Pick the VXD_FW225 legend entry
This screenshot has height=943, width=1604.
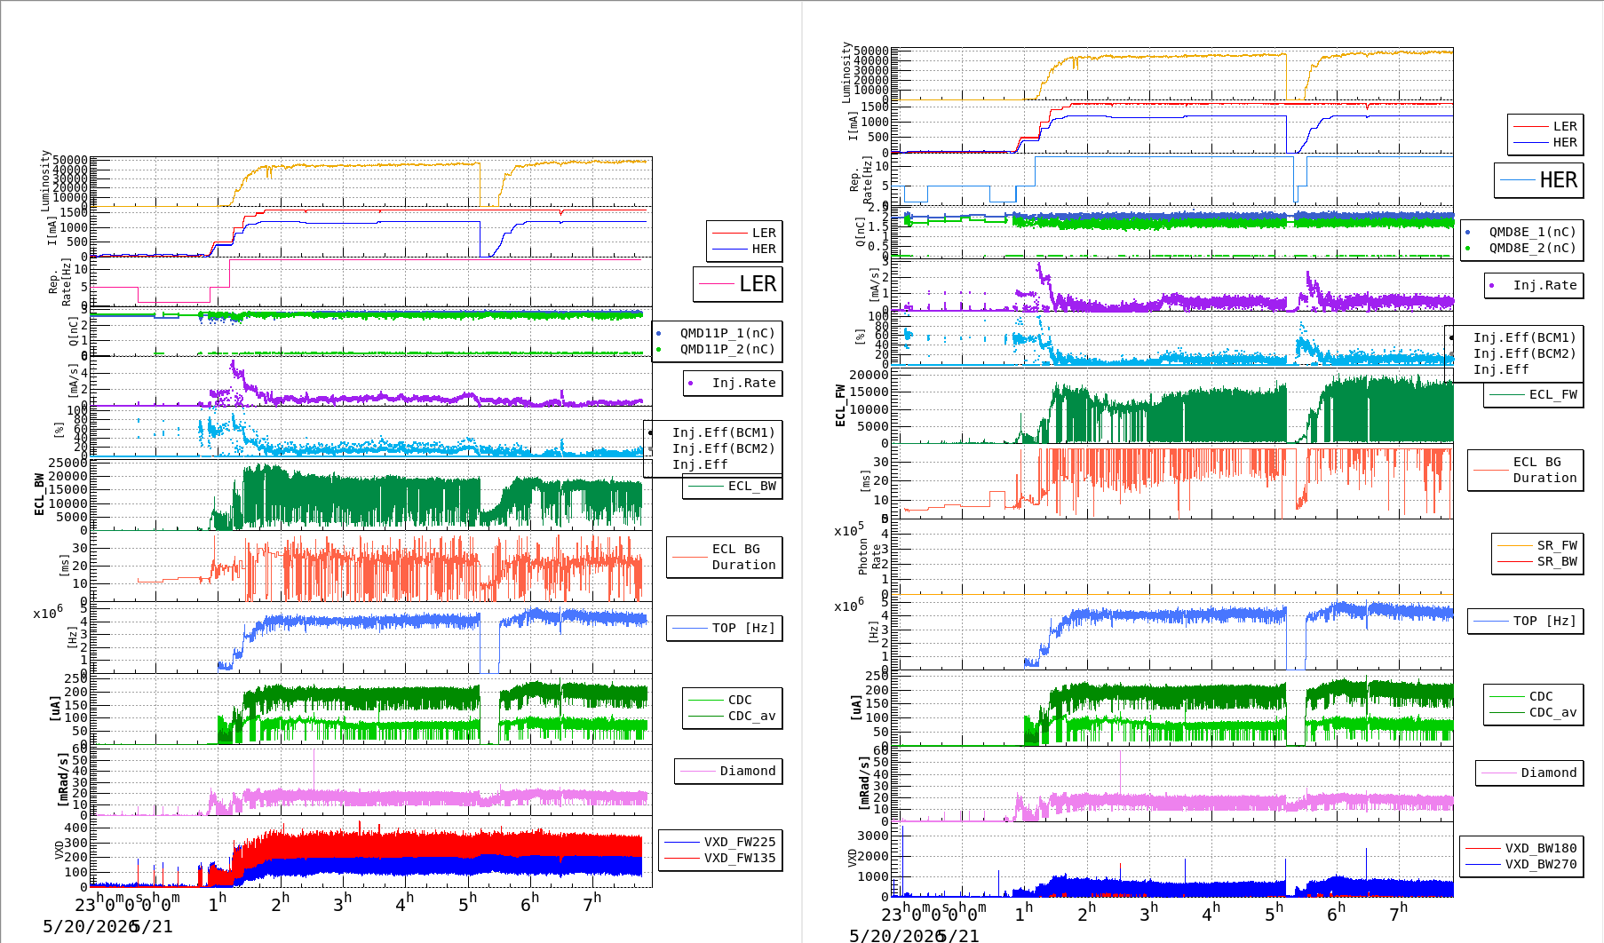(x=720, y=842)
